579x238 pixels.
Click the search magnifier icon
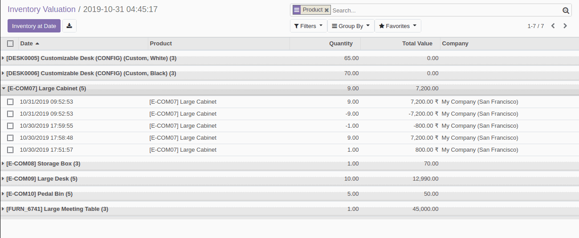[x=566, y=11]
